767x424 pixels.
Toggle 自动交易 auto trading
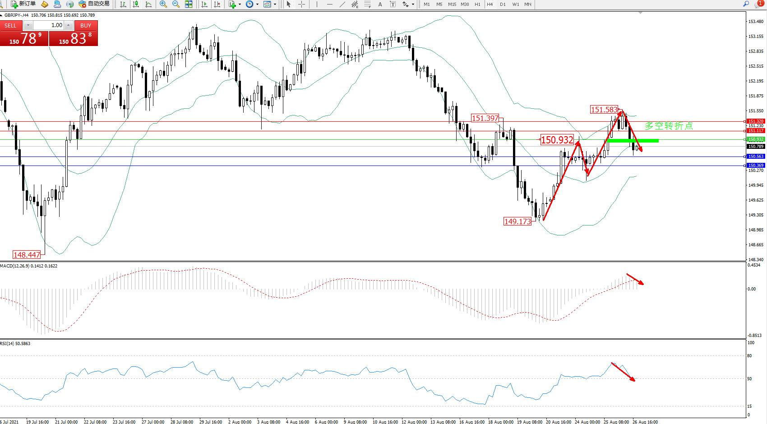click(x=94, y=4)
